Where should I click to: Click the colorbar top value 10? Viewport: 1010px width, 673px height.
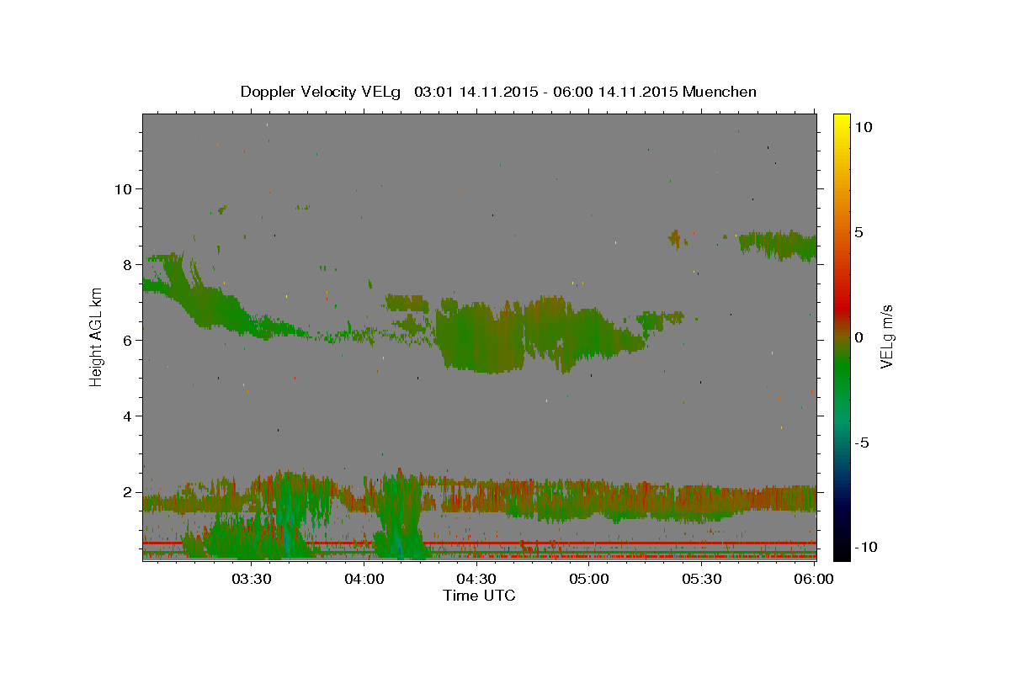(x=863, y=127)
